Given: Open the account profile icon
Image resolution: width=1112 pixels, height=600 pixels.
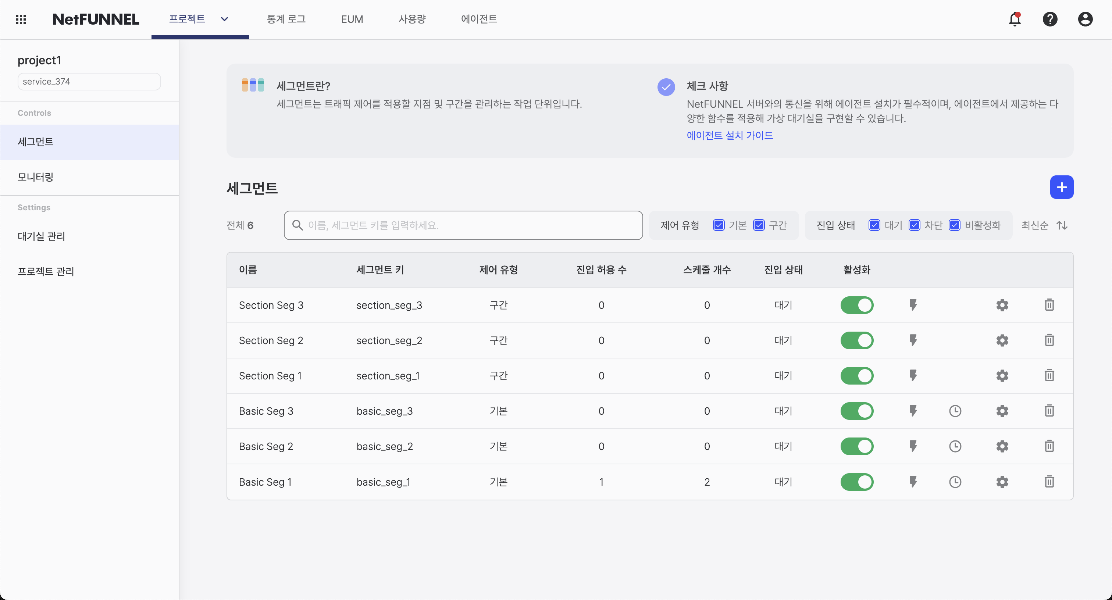Looking at the screenshot, I should pyautogui.click(x=1085, y=19).
